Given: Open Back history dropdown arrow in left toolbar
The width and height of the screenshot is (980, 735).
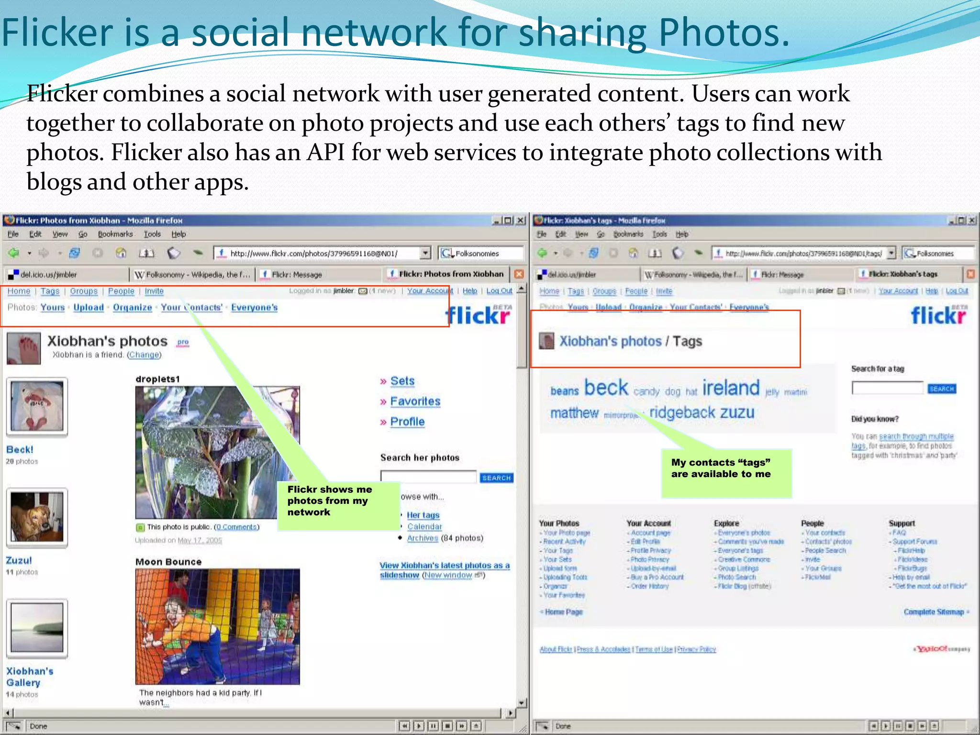Looking at the screenshot, I should coord(29,253).
